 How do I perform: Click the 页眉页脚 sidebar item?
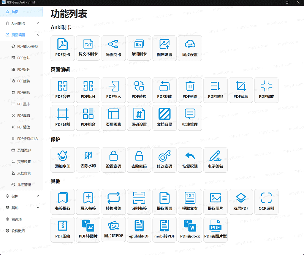point(21,150)
